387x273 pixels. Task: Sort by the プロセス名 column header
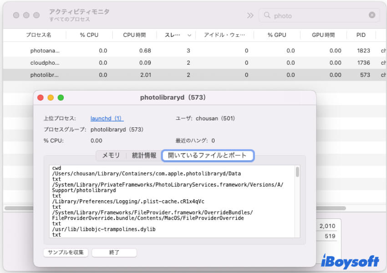click(x=39, y=35)
